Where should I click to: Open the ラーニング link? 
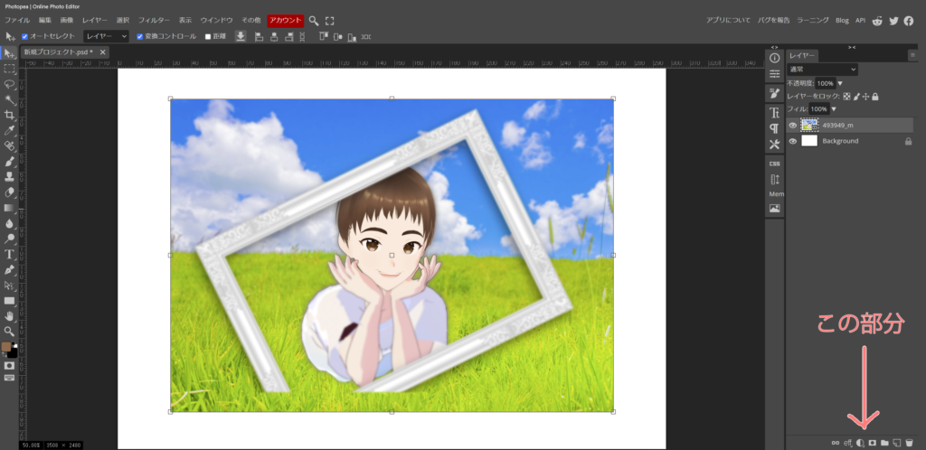(812, 20)
